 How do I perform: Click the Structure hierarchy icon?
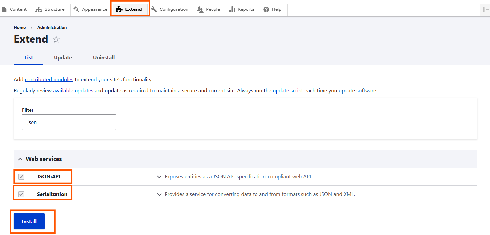[39, 9]
